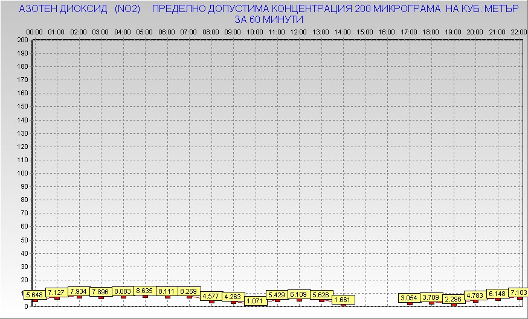Click the ЗА 60 МИНУТИ subtitle text
This screenshot has height=319, width=528.
pos(268,20)
